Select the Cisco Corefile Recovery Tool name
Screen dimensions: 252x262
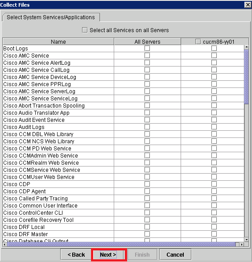pos(38,220)
